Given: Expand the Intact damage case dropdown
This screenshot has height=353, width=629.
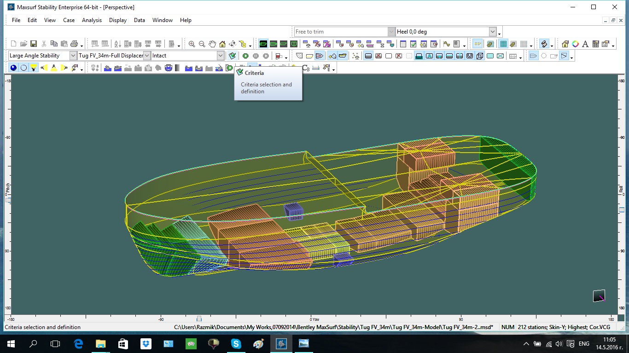Looking at the screenshot, I should (x=220, y=56).
